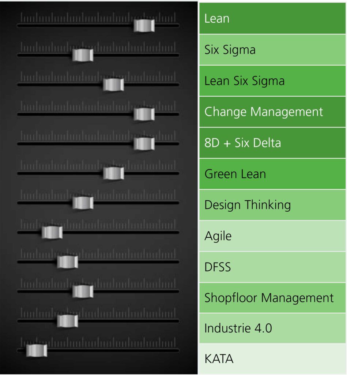This screenshot has width=347, height=375.
Task: Click the Green Lean slider handle
Action: tap(113, 173)
